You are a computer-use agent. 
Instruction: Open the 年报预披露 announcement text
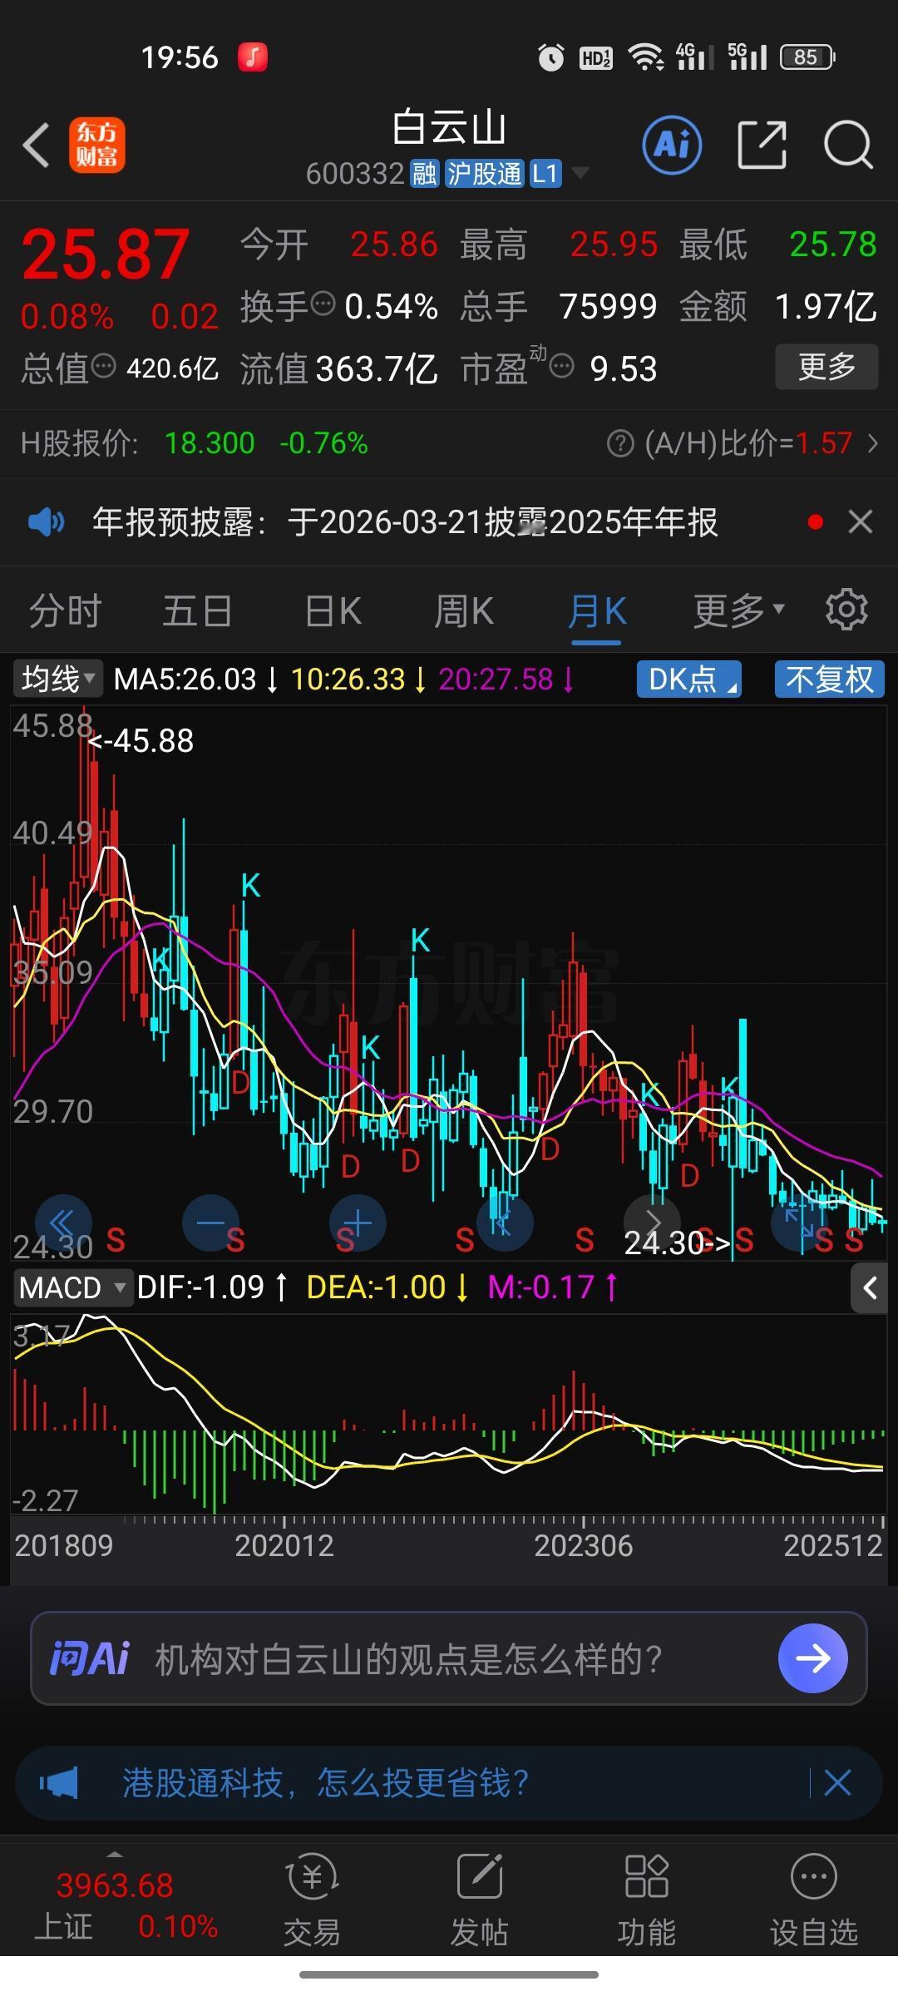(405, 522)
